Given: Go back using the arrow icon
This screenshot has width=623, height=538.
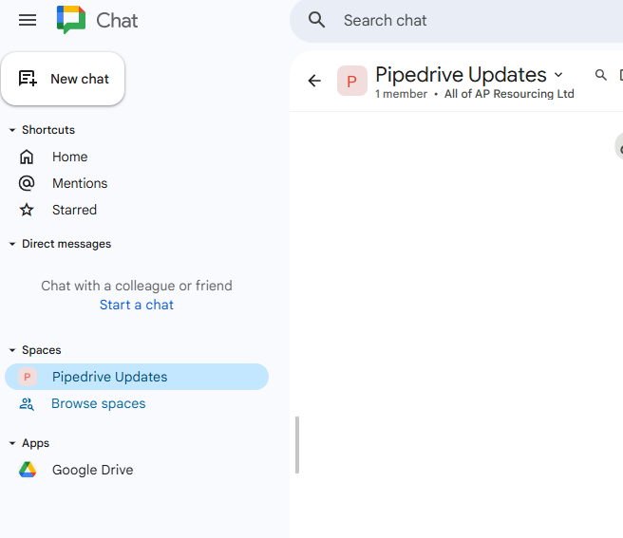Looking at the screenshot, I should point(314,81).
